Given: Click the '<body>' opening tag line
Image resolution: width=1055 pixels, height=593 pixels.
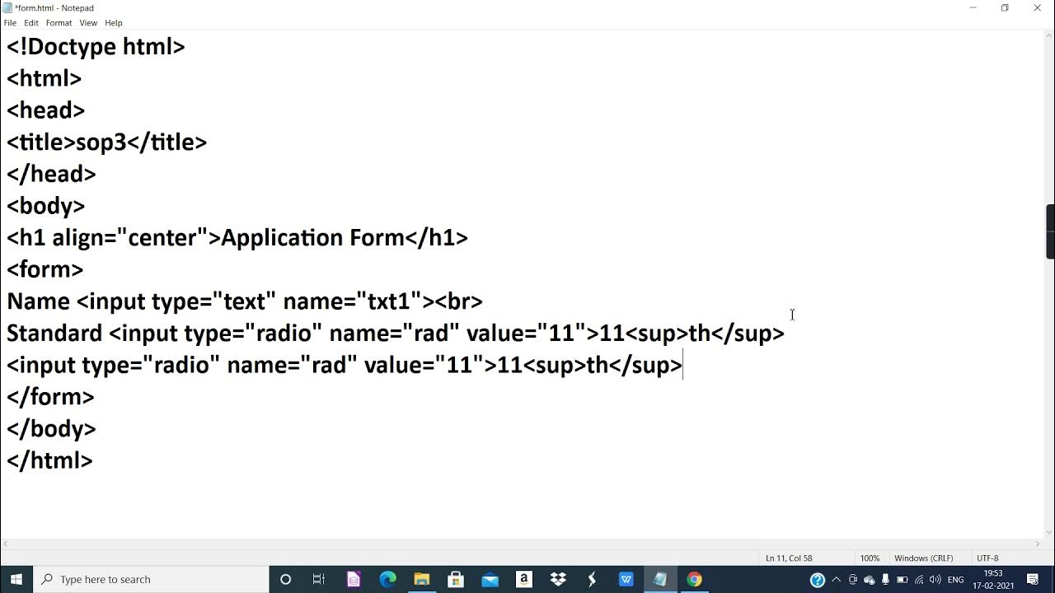Looking at the screenshot, I should coord(46,206).
